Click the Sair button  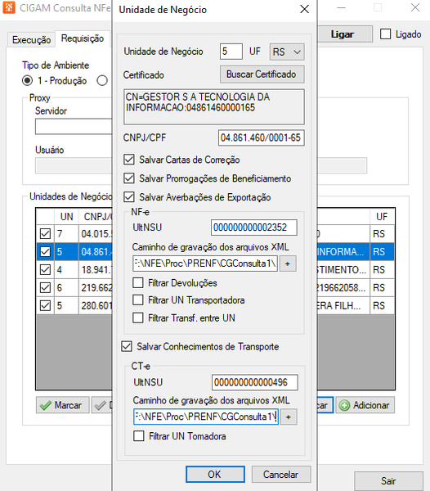pos(388,481)
